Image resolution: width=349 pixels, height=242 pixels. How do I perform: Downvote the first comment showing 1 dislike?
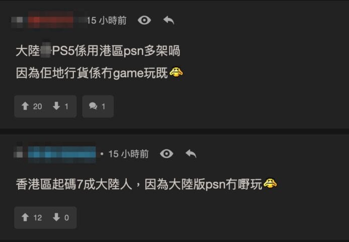60,106
